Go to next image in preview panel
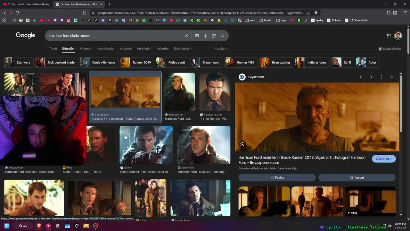410x231 pixels. (371, 77)
